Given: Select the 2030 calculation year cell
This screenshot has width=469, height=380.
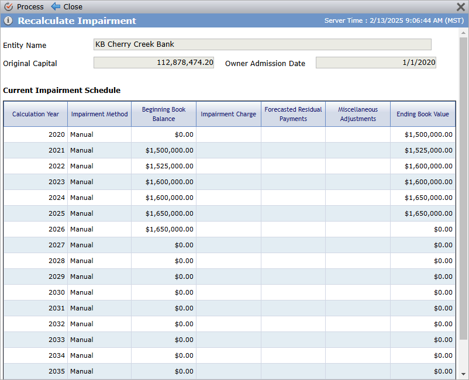Looking at the screenshot, I should click(36, 292).
